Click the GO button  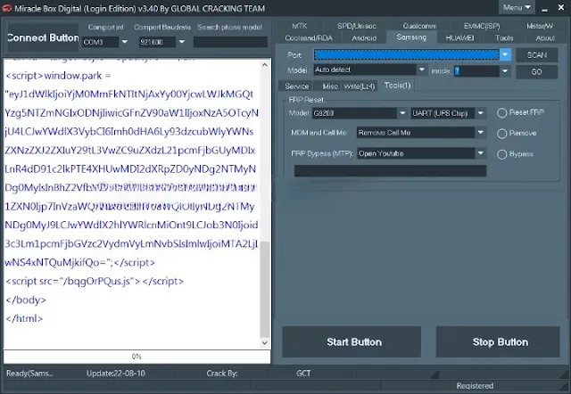[x=537, y=71]
